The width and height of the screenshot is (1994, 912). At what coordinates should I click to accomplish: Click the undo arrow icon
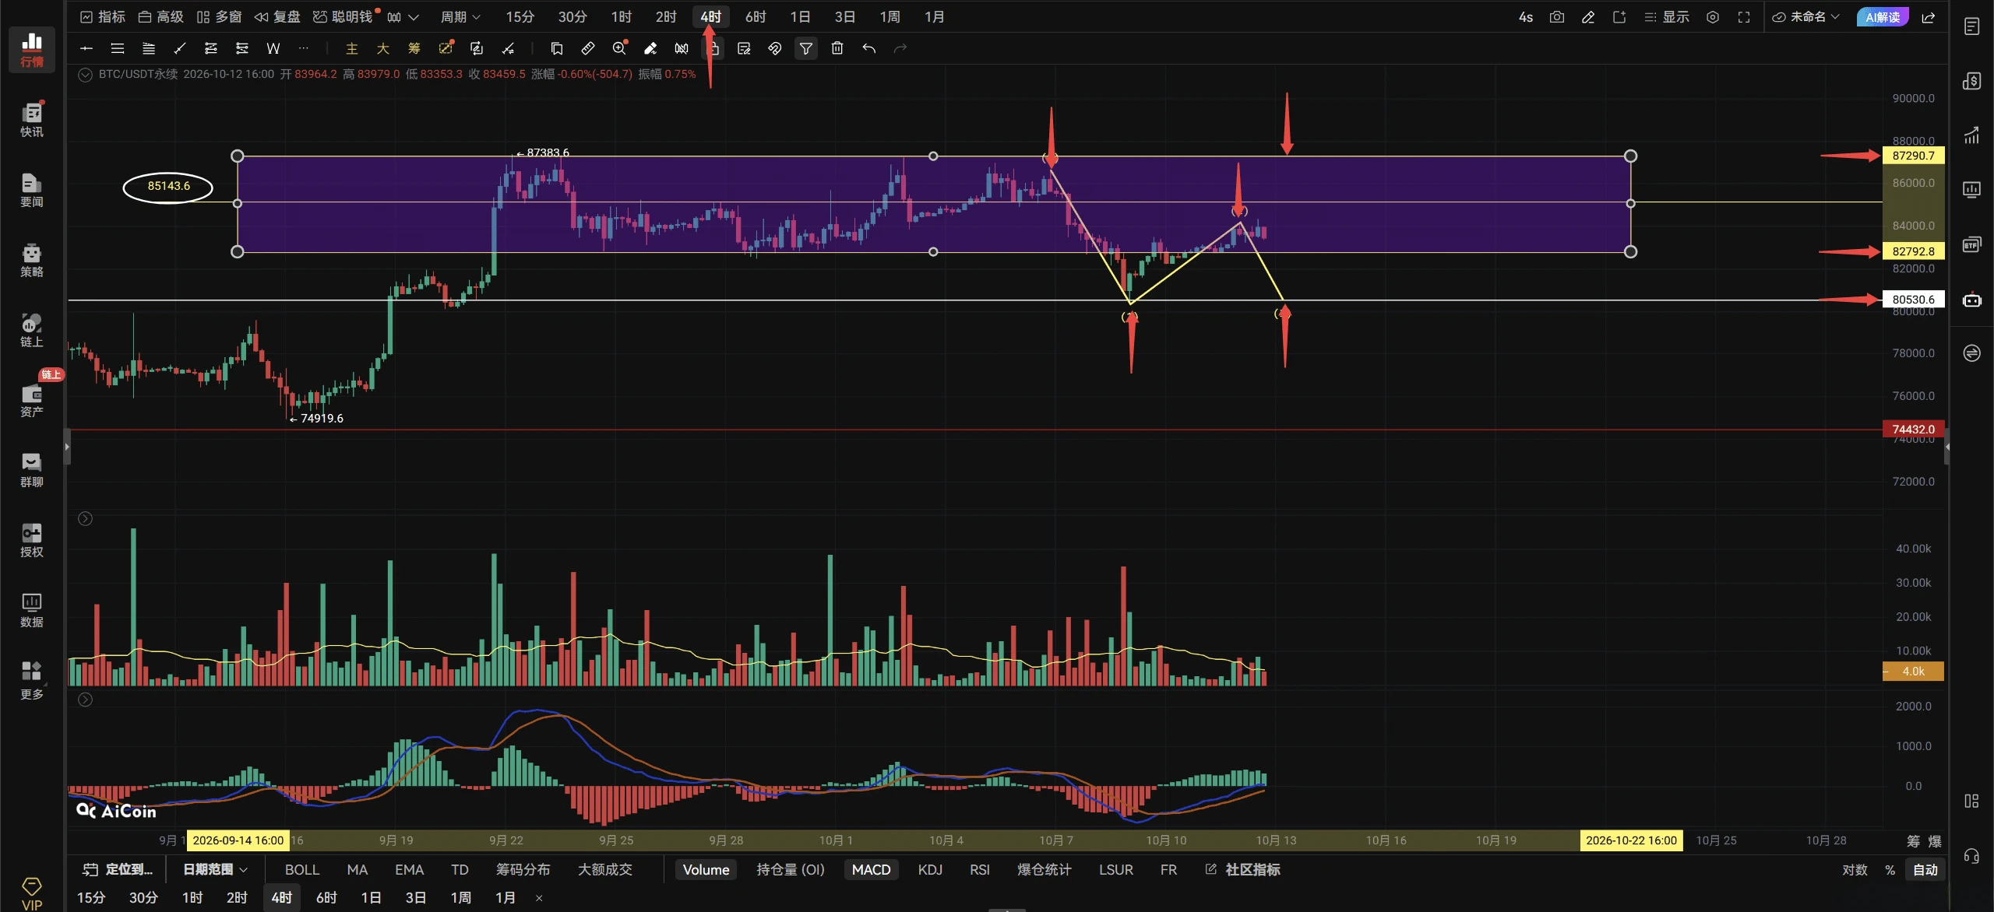pos(868,48)
